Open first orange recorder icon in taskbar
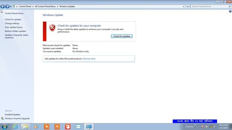Image resolution: width=232 pixels, height=130 pixels. click(47, 127)
